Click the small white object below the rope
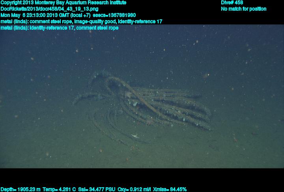The width and height of the screenshot is (284, 192). coord(135,136)
